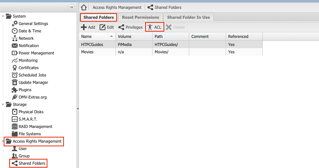Open the Date & Time clock icon

coord(15,31)
